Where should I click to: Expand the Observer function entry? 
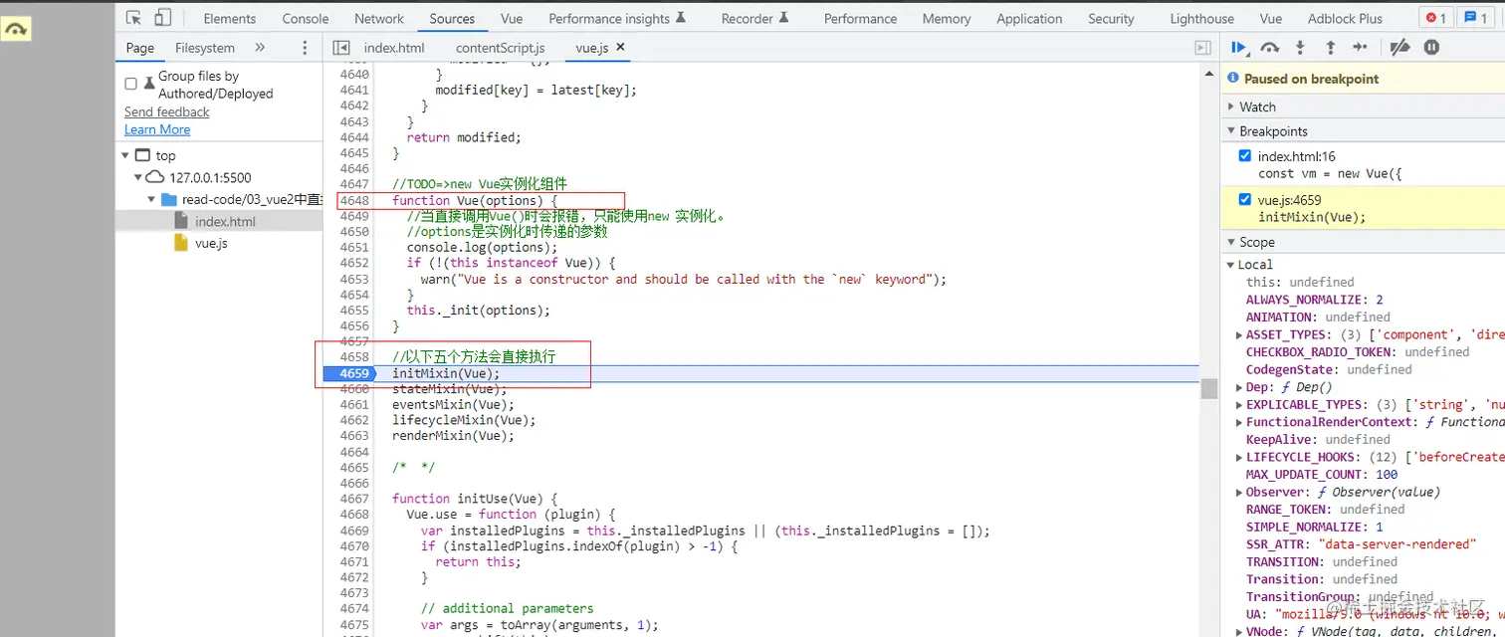(1239, 493)
